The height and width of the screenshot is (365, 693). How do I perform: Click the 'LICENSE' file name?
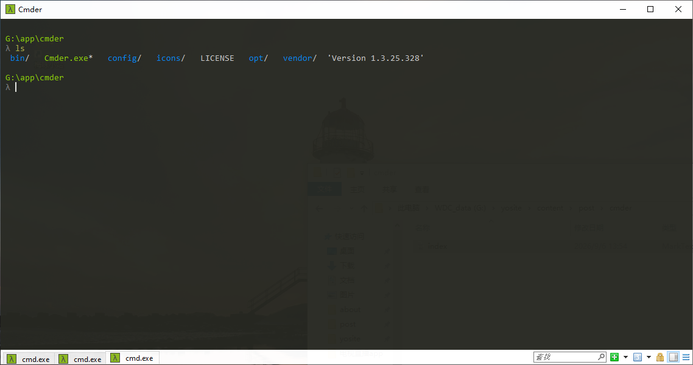coord(217,58)
